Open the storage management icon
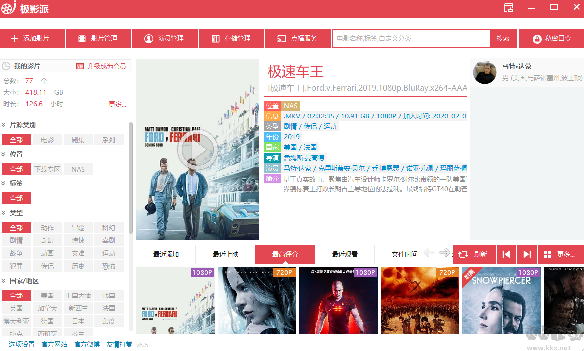584x351 pixels. pos(216,38)
